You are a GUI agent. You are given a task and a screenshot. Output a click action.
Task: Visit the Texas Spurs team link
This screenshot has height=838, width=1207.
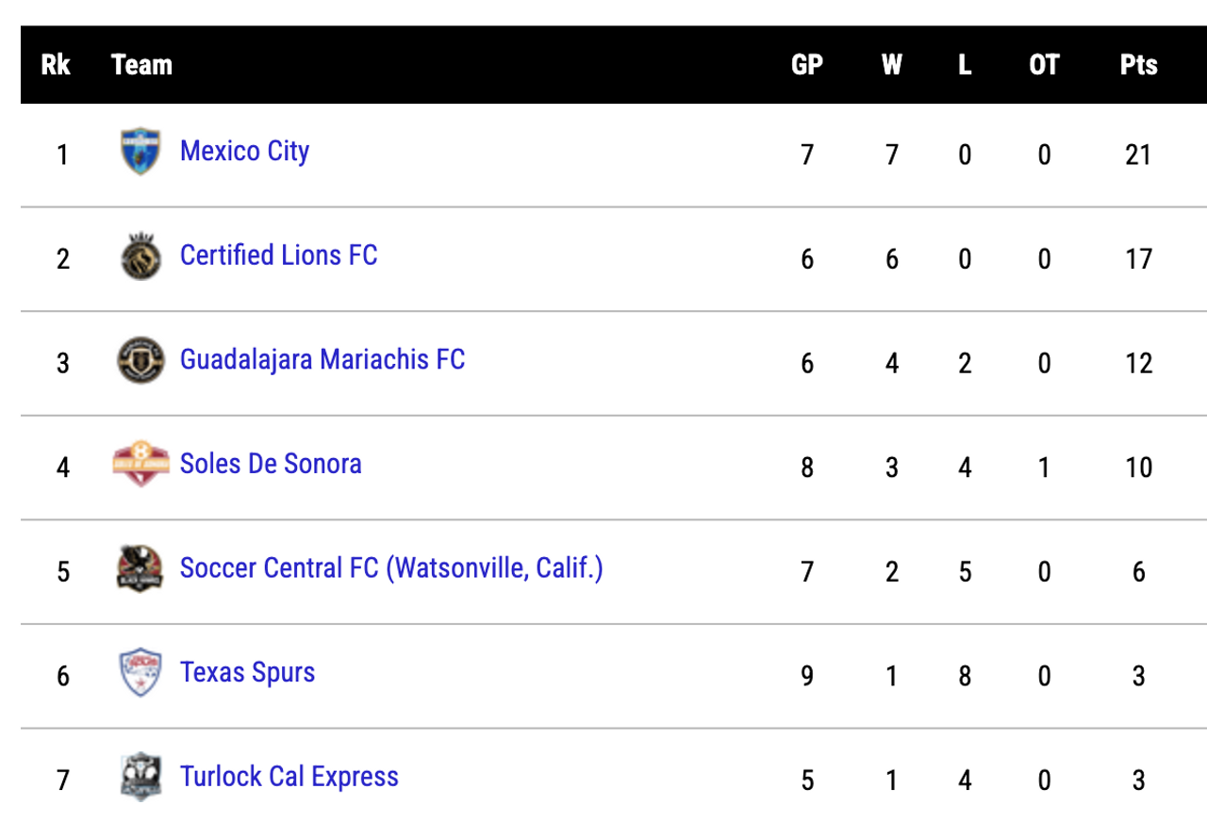247,672
